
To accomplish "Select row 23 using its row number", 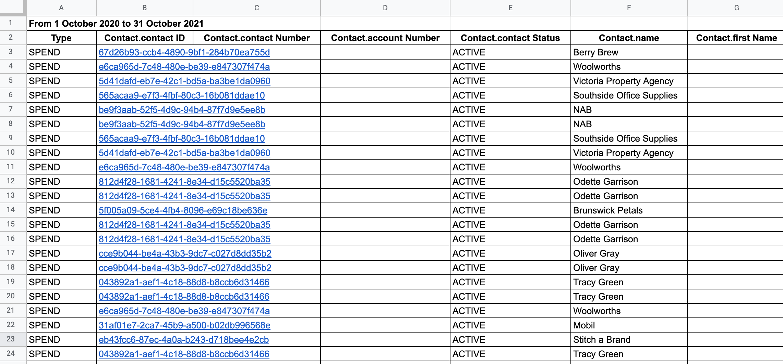I will tap(10, 339).
